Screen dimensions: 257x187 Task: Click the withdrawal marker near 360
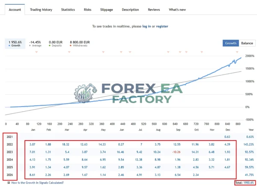(103, 52)
